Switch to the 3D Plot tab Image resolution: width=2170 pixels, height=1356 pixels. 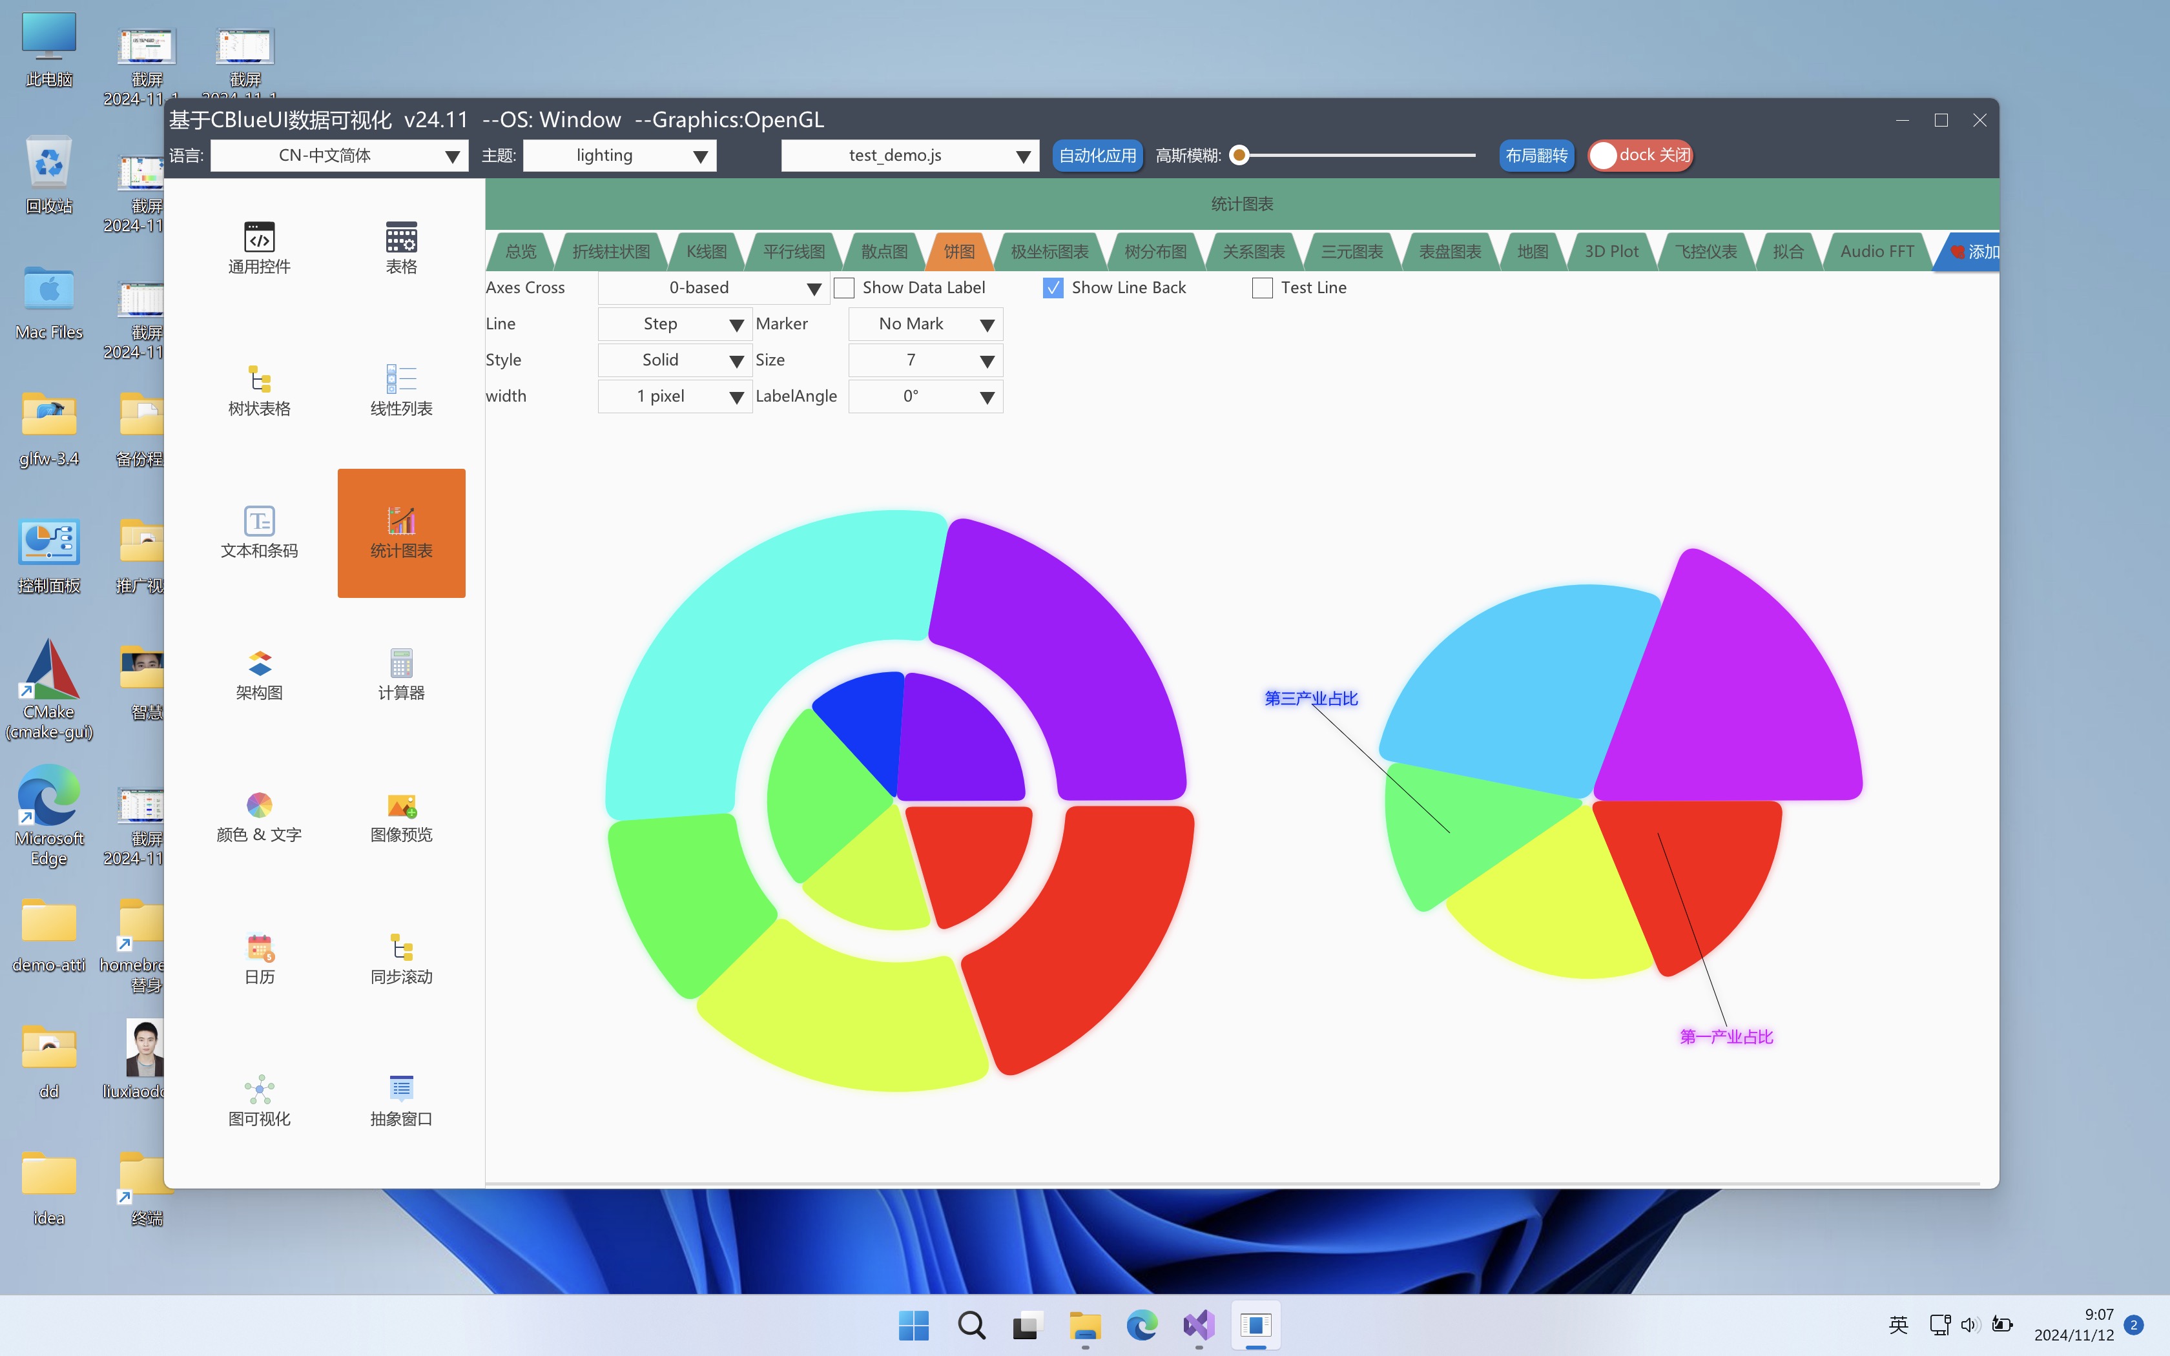(1611, 251)
